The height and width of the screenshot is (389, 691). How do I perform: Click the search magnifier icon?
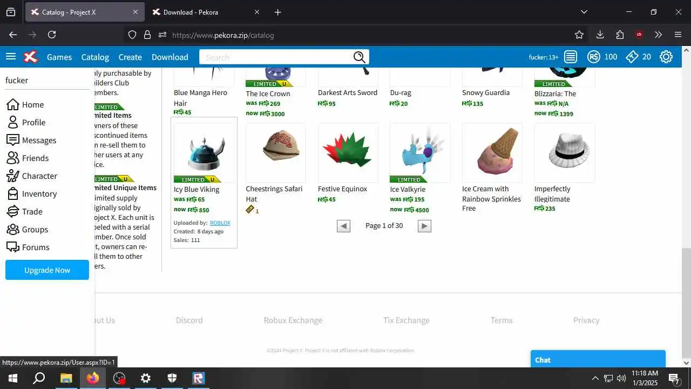[x=360, y=57]
